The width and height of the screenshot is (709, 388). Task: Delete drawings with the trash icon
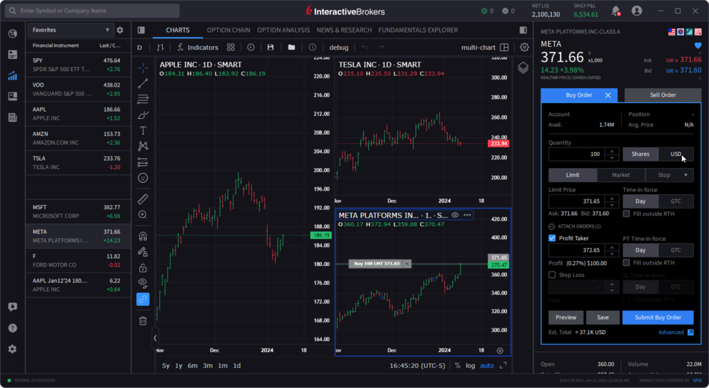(143, 321)
